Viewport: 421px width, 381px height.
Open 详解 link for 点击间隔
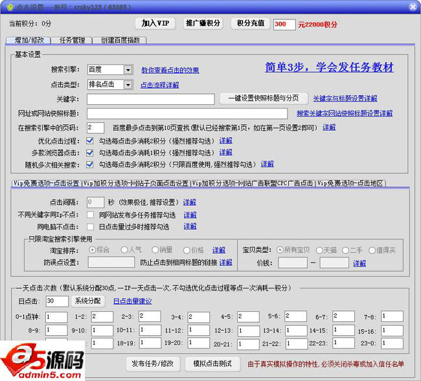coord(190,202)
